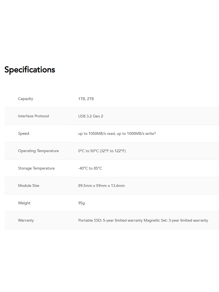This screenshot has width=219, height=292.
Task: Click the Portable SSD 5-year warranty text
Action: tap(110, 220)
